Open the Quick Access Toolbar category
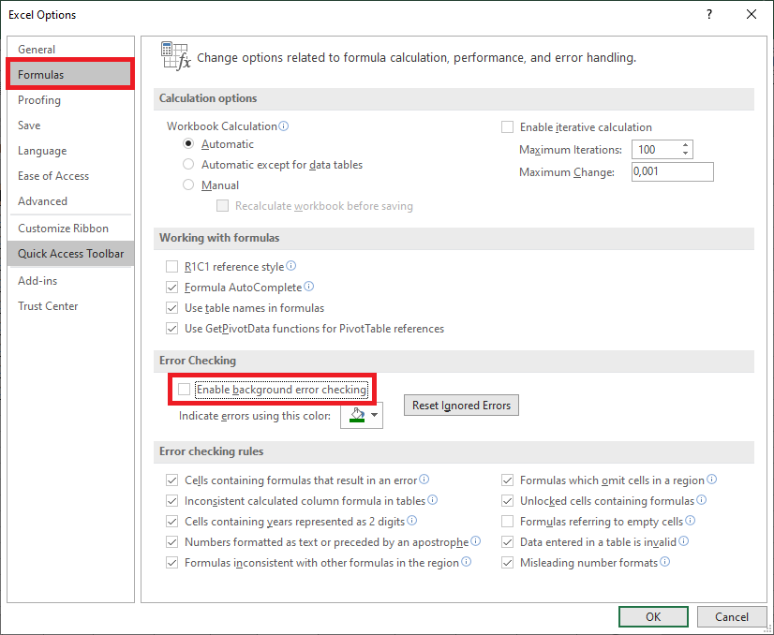Image resolution: width=774 pixels, height=635 pixels. 70,254
